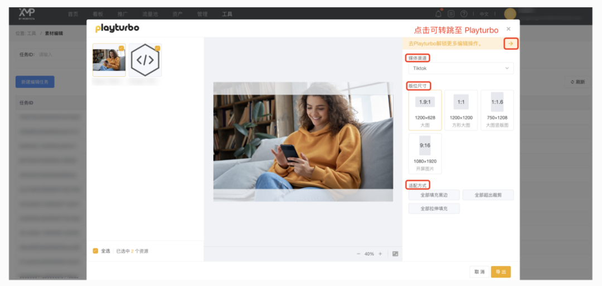Close the Playturbo dialog
The height and width of the screenshot is (286, 602).
pyautogui.click(x=508, y=29)
